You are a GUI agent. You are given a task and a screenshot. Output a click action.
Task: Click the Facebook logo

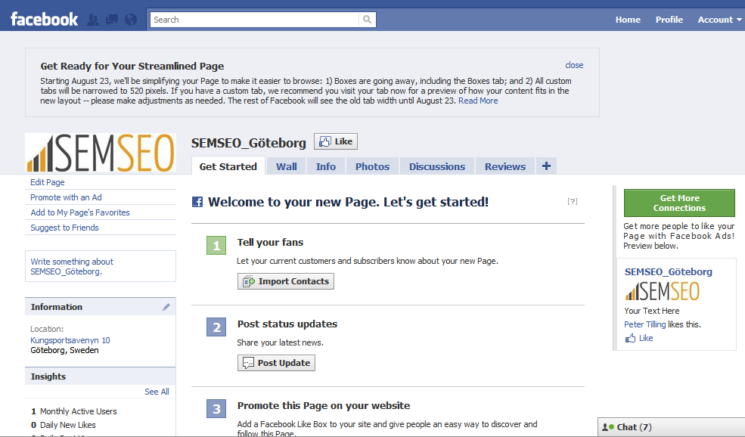point(44,20)
